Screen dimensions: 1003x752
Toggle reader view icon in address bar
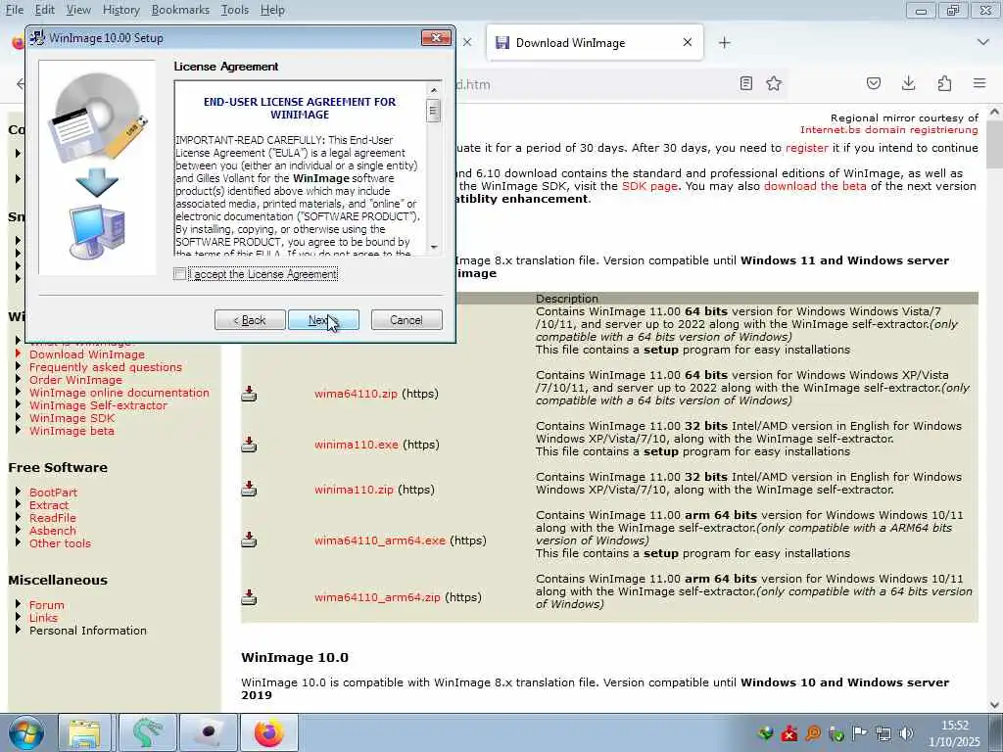tap(745, 83)
